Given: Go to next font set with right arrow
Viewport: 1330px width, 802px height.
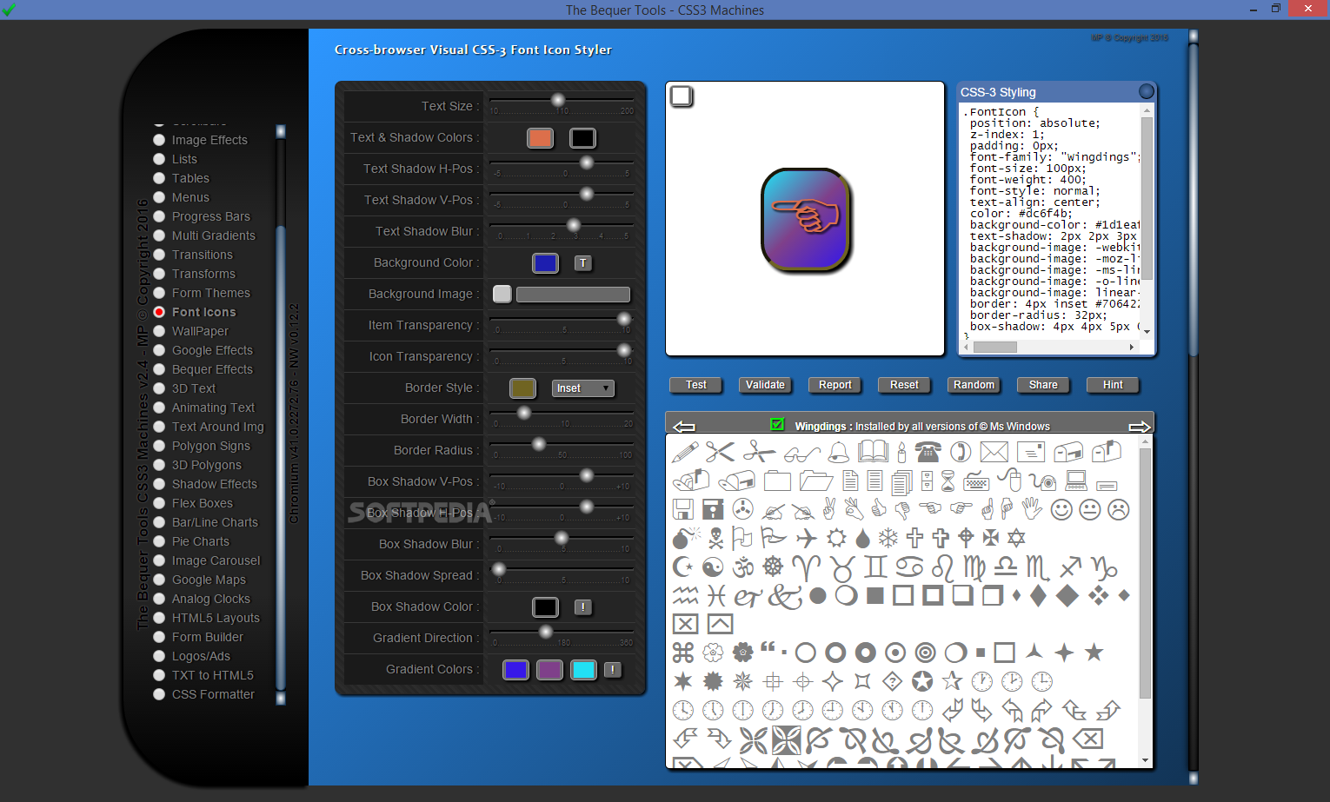Looking at the screenshot, I should 1139,426.
